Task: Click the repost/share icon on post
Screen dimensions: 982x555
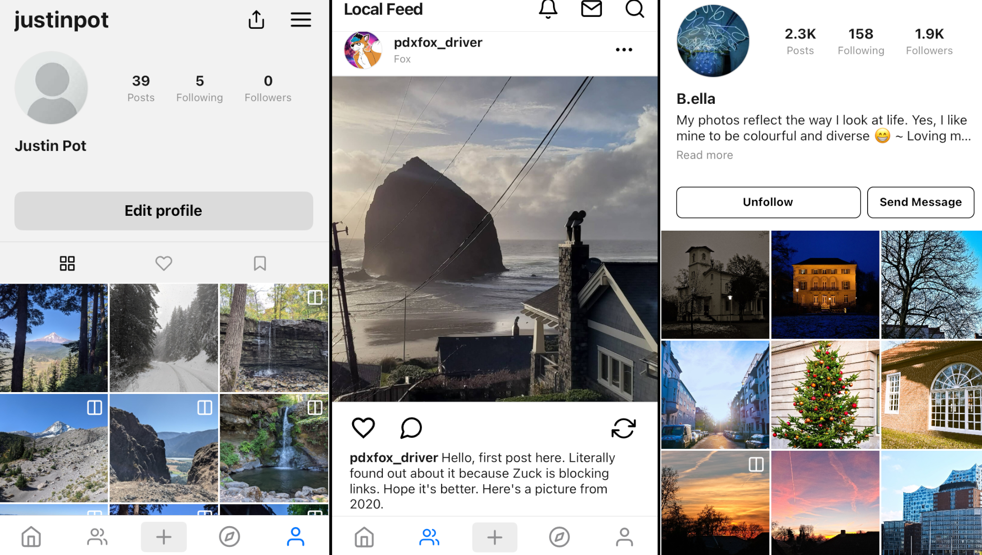Action: tap(623, 429)
